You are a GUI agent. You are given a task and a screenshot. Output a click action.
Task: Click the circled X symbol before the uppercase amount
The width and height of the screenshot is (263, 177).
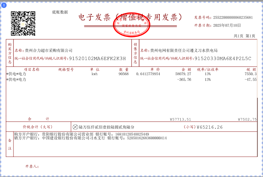click(x=75, y=127)
